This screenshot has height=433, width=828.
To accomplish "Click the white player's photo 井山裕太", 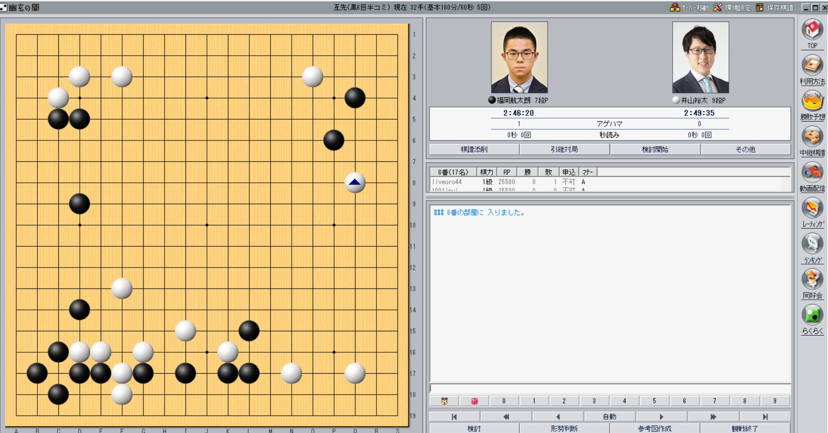I will [700, 58].
